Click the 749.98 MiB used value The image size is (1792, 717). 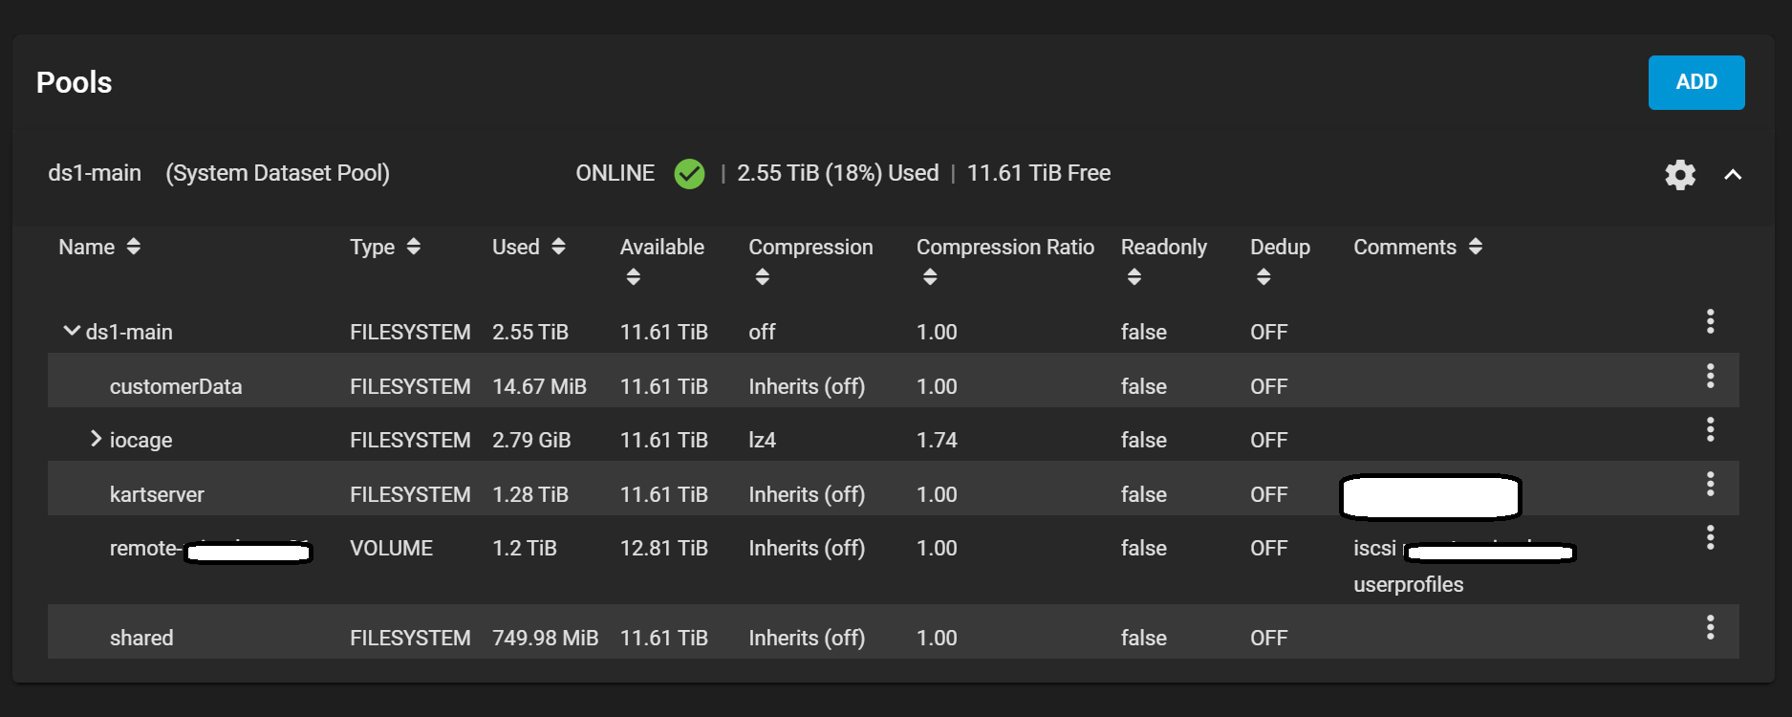(x=545, y=638)
